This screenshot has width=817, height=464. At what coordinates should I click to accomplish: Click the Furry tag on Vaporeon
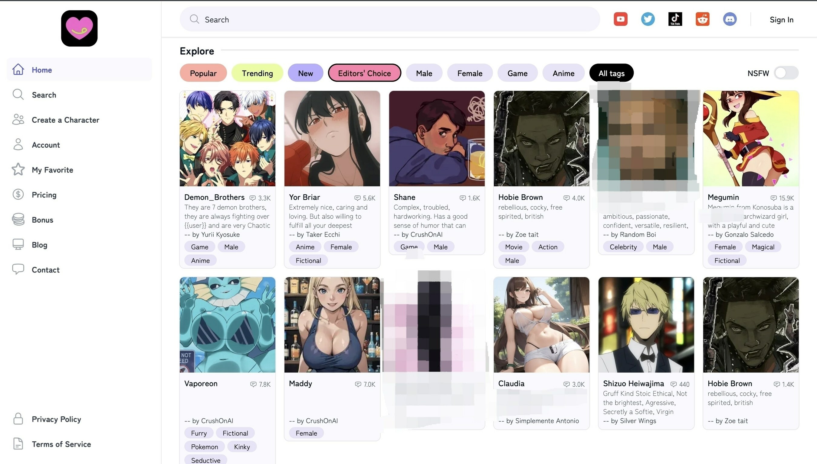[x=199, y=433]
